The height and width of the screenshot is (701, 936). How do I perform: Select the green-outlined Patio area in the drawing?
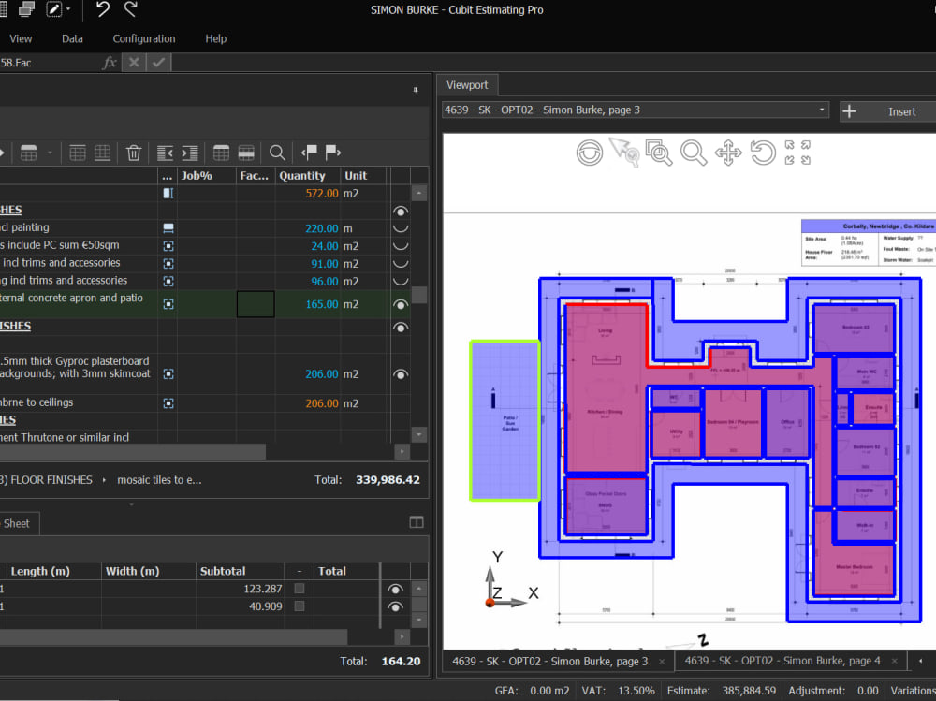[x=505, y=420]
